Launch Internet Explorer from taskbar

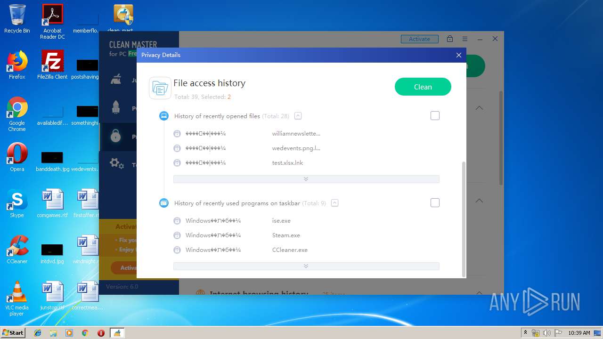pos(38,333)
